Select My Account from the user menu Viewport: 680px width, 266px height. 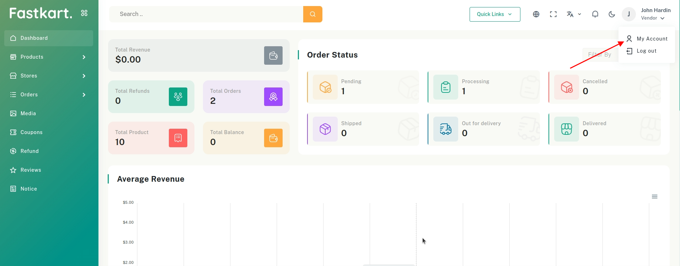[652, 39]
